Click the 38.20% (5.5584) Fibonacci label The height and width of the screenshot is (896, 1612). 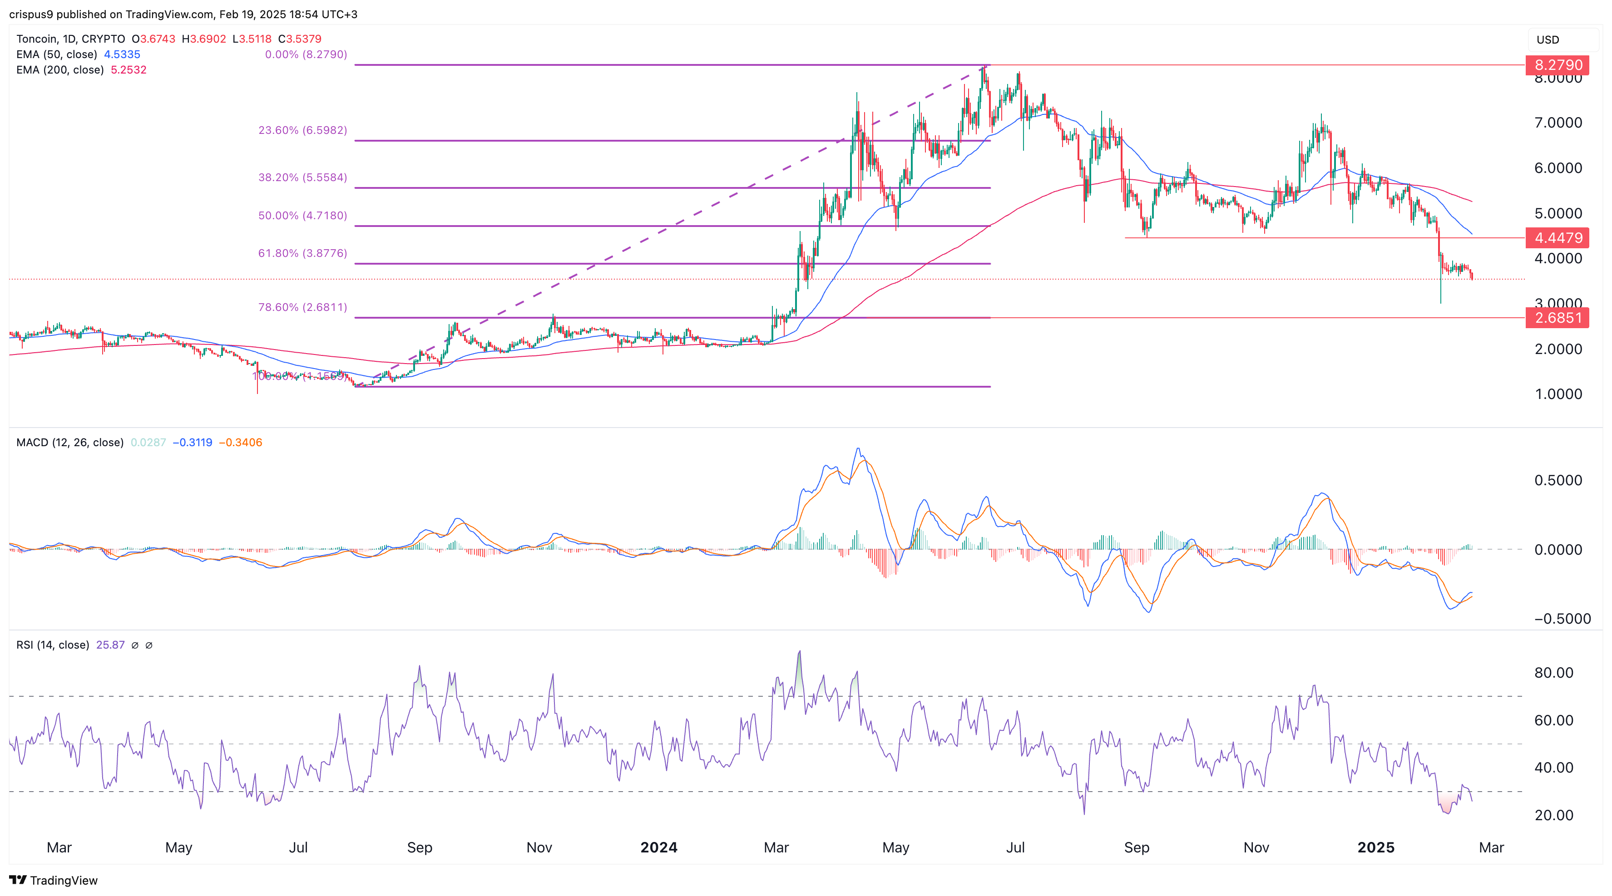[303, 177]
